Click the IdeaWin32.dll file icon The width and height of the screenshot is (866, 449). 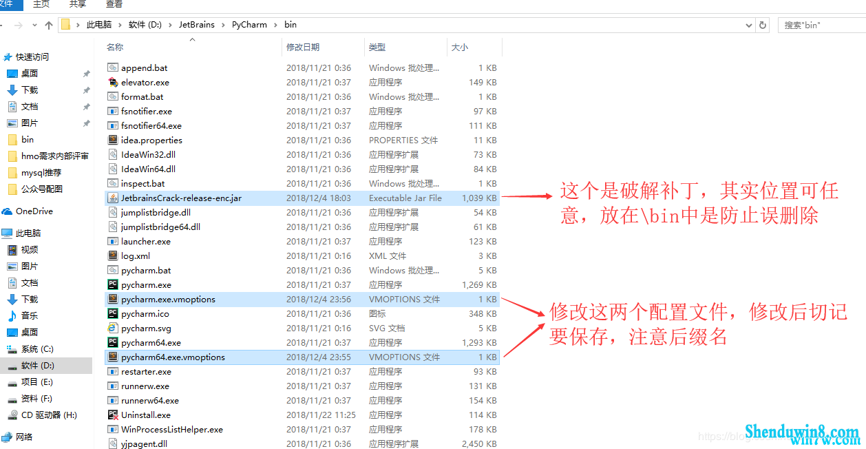click(113, 154)
